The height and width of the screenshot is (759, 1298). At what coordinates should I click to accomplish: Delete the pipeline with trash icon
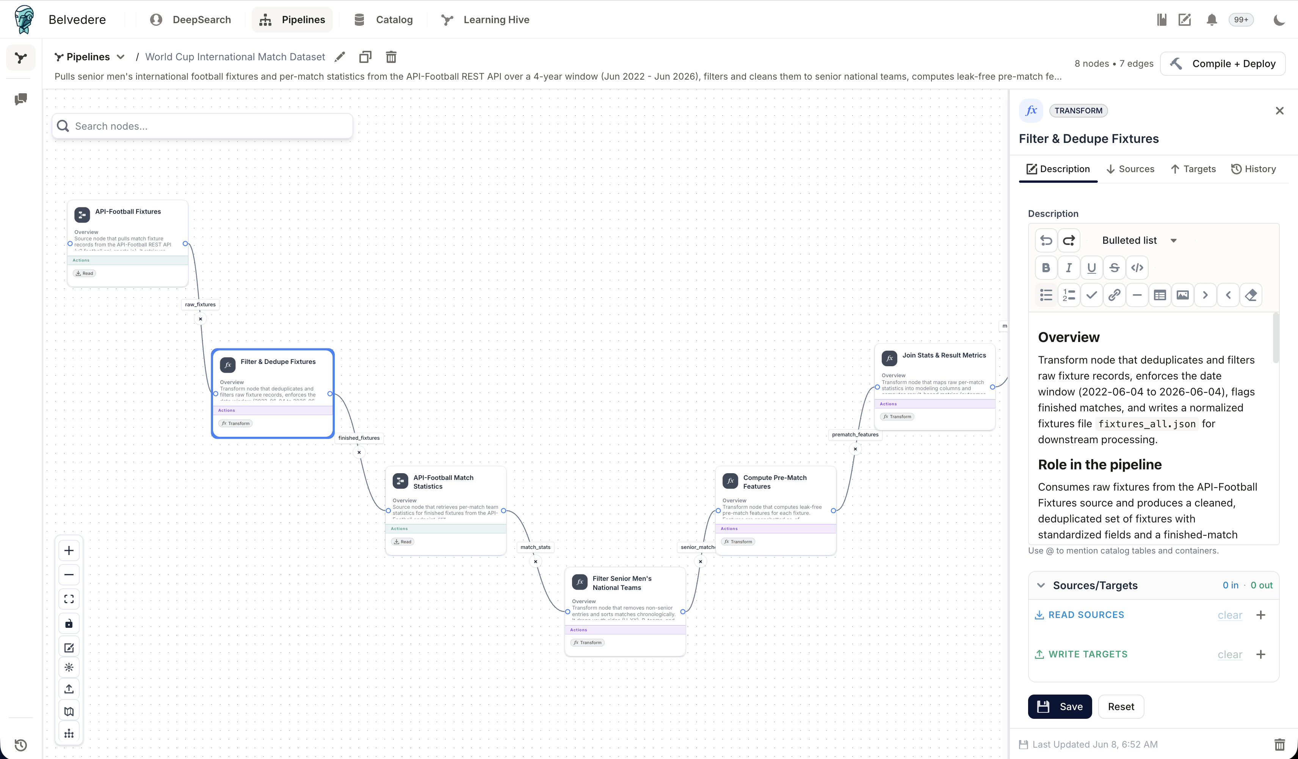pyautogui.click(x=391, y=57)
